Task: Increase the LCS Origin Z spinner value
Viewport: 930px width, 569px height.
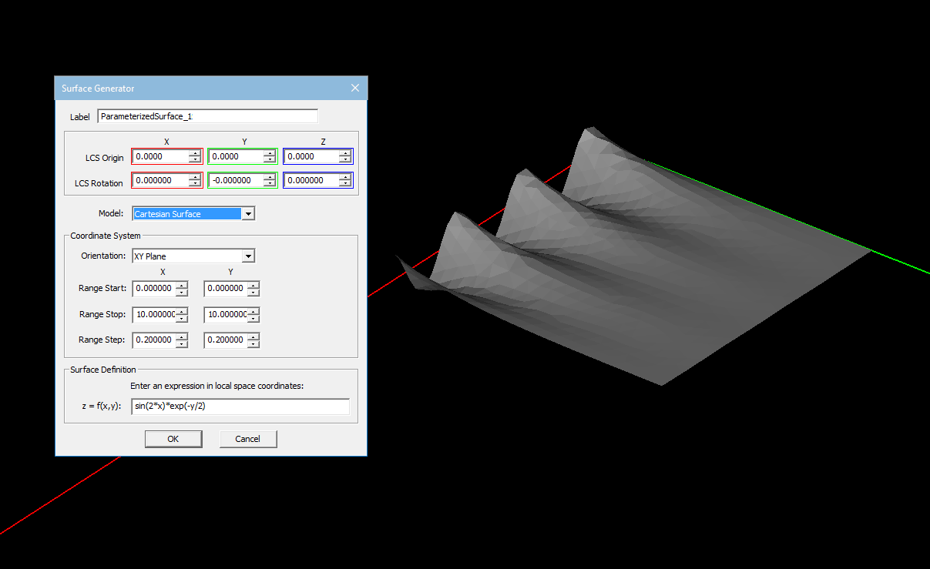Action: (x=345, y=153)
